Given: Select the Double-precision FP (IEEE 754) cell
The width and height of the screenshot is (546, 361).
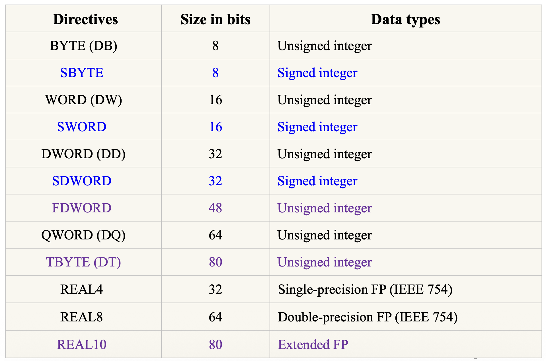Looking at the screenshot, I should point(368,317).
